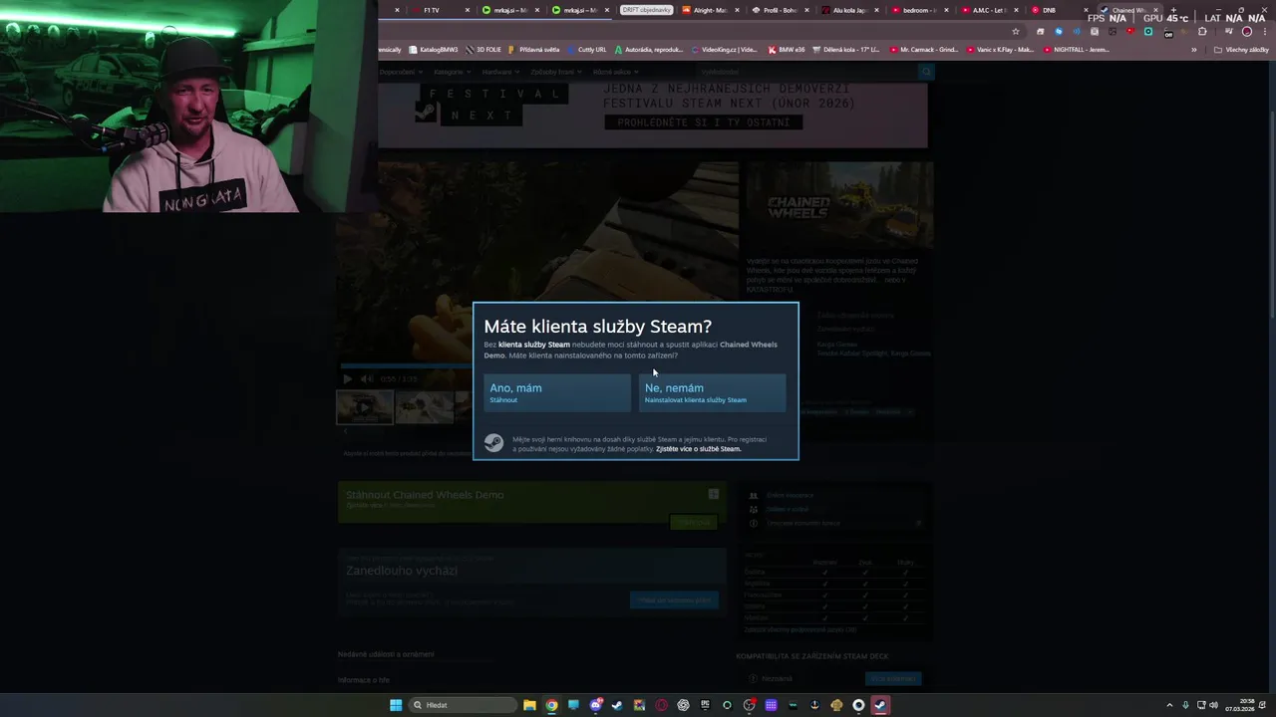Open Dělená kola - 17" bookmark

pos(847,49)
